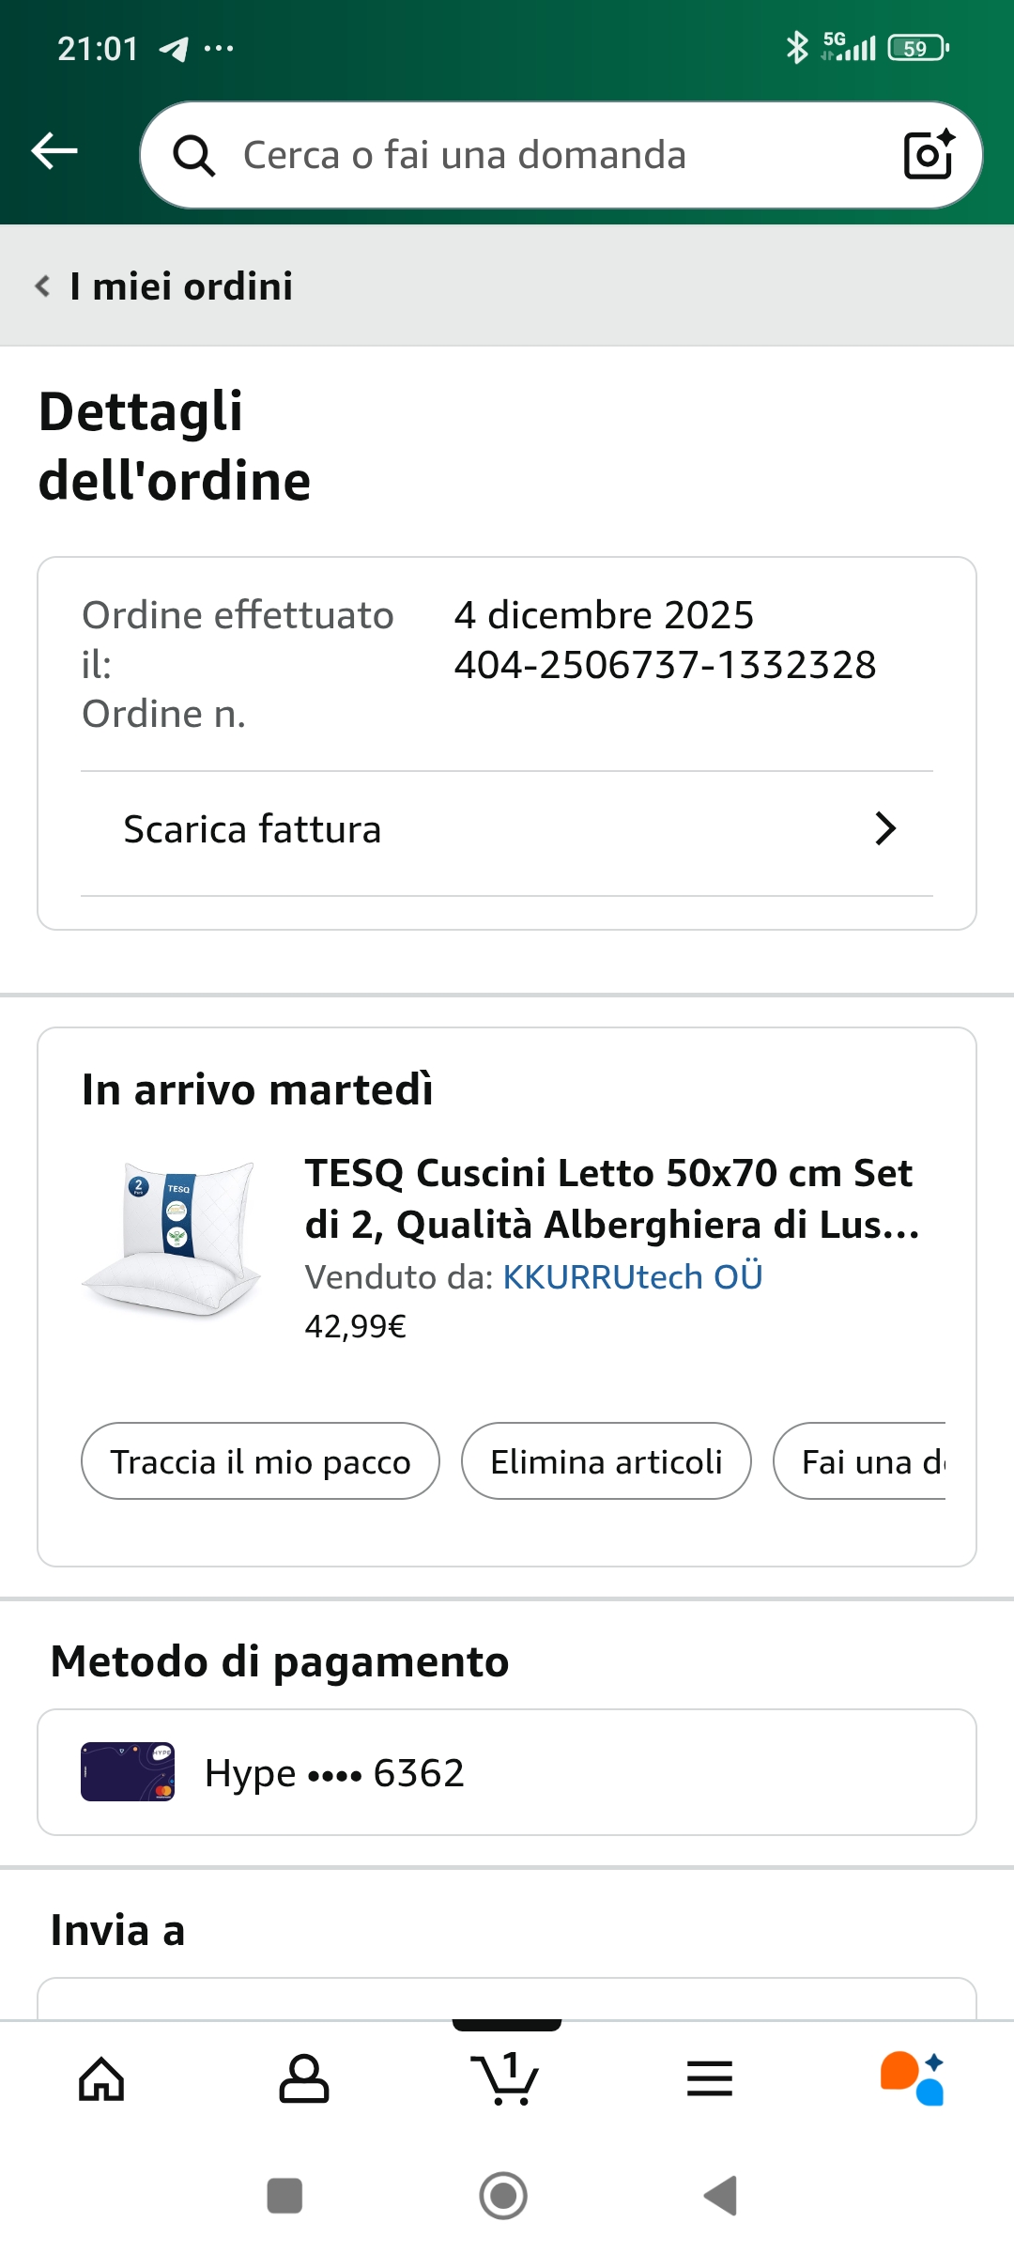Launch the Rufus AI assistant icon
This screenshot has width=1014, height=2254.
[x=913, y=2078]
